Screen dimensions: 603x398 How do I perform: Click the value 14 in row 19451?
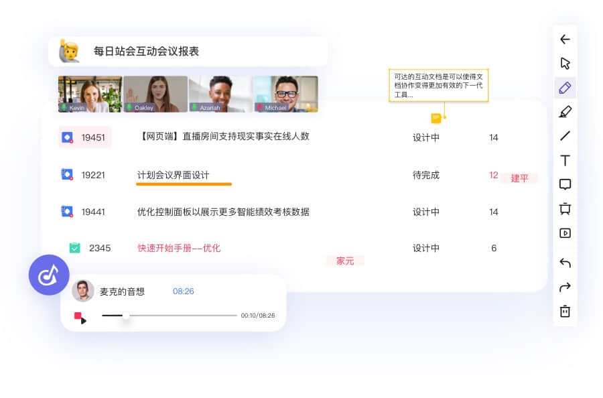[494, 137]
